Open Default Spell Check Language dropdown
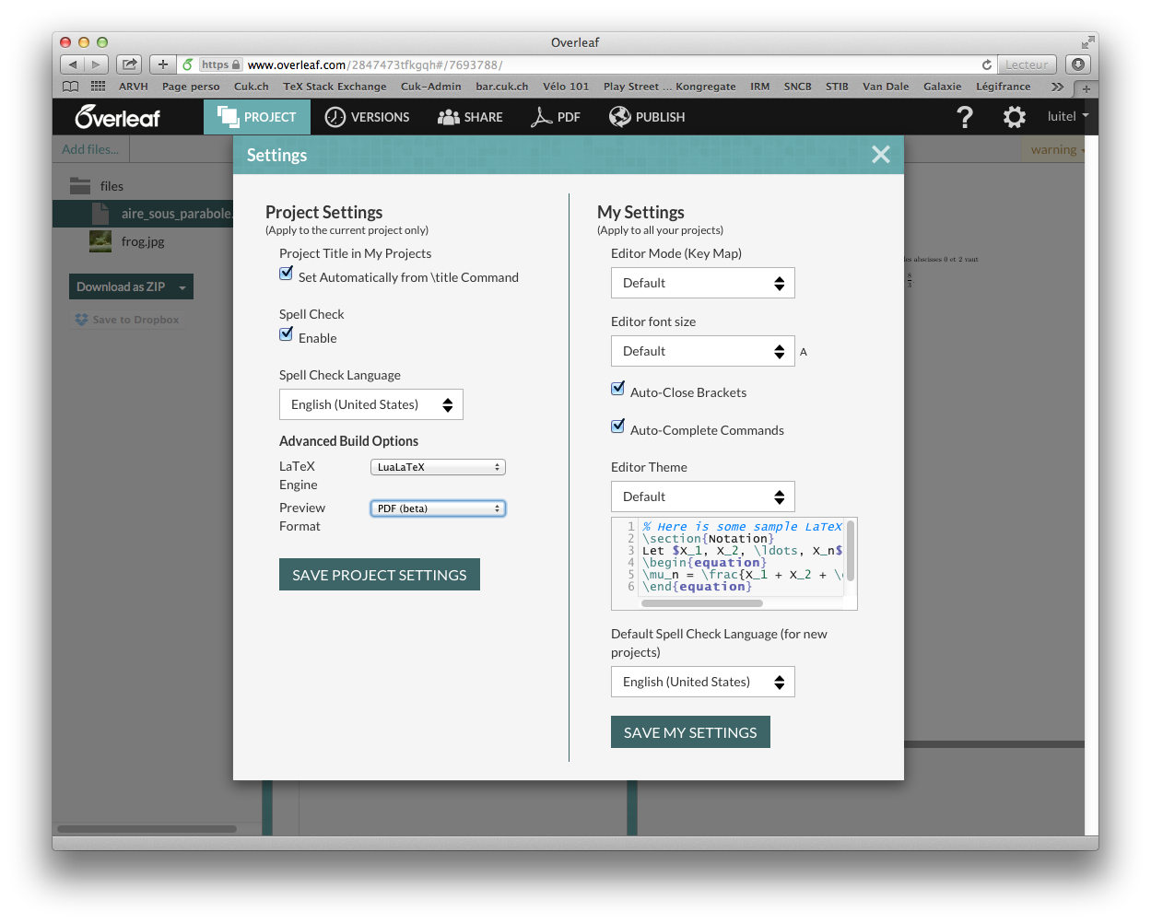This screenshot has width=1151, height=923. point(703,682)
